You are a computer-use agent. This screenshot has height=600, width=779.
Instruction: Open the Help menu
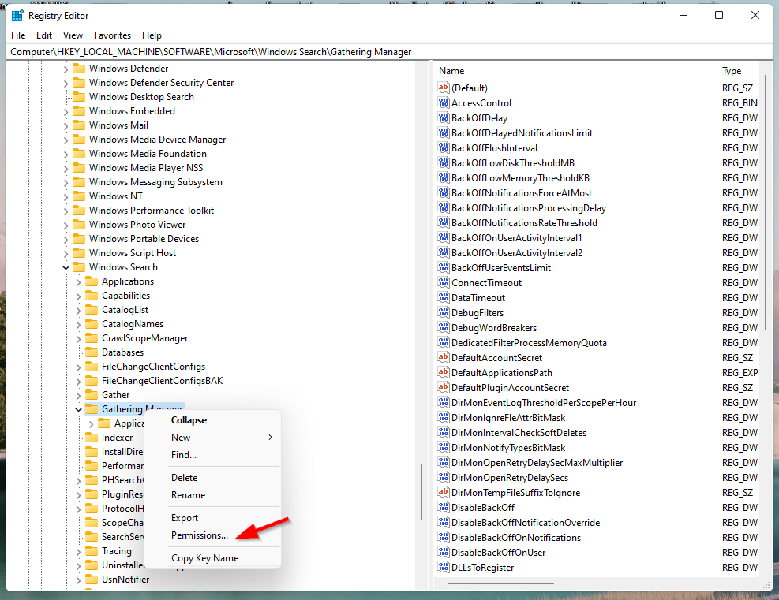coord(152,35)
